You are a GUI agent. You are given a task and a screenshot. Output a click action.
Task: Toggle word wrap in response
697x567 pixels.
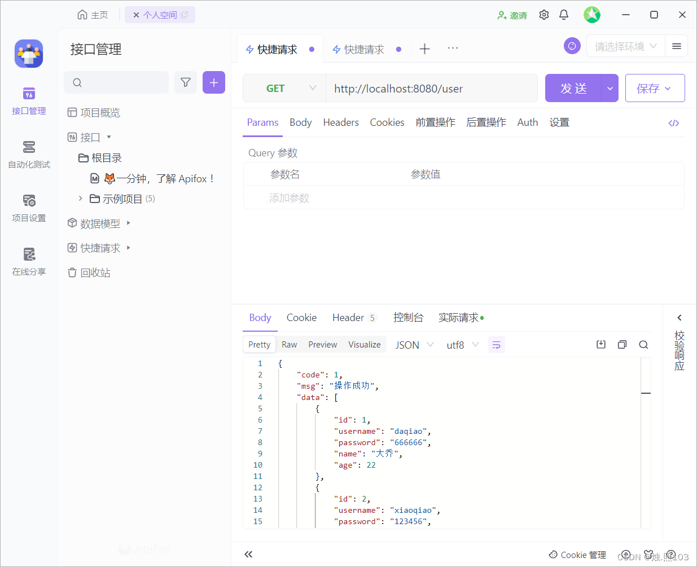(497, 345)
